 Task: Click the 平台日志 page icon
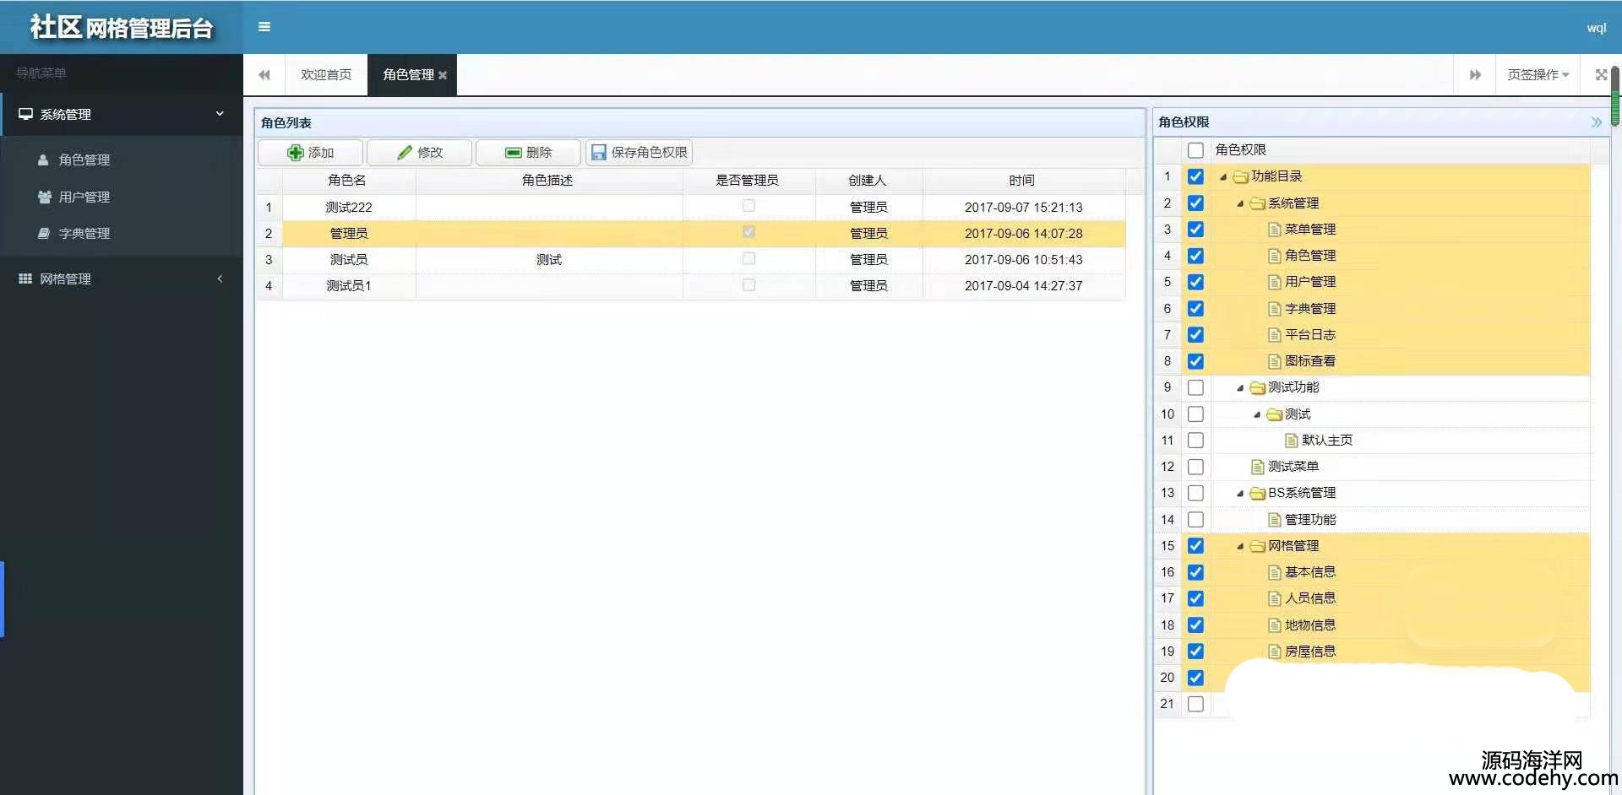[x=1275, y=335]
